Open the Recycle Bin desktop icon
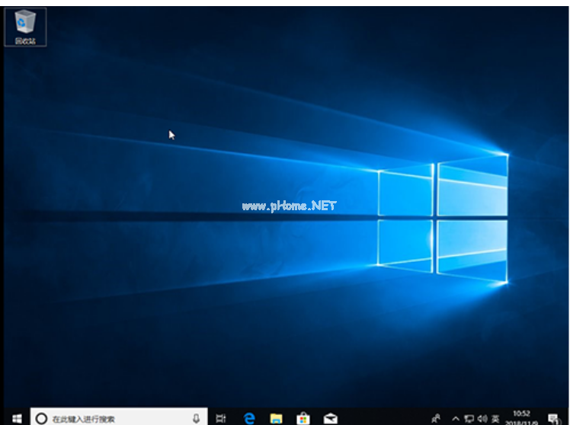The image size is (586, 425). 25,22
